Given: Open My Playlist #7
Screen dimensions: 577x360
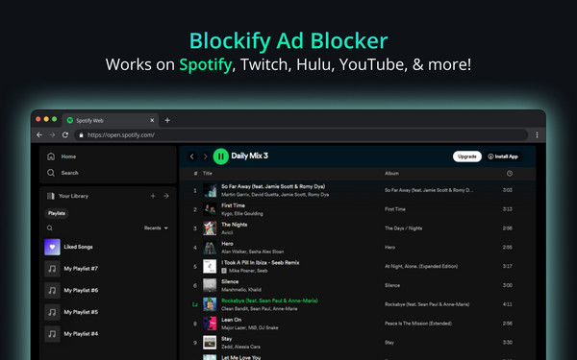Looking at the screenshot, I should click(81, 269).
